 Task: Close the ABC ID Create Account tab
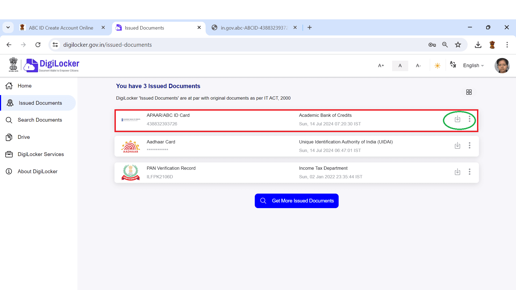[103, 27]
